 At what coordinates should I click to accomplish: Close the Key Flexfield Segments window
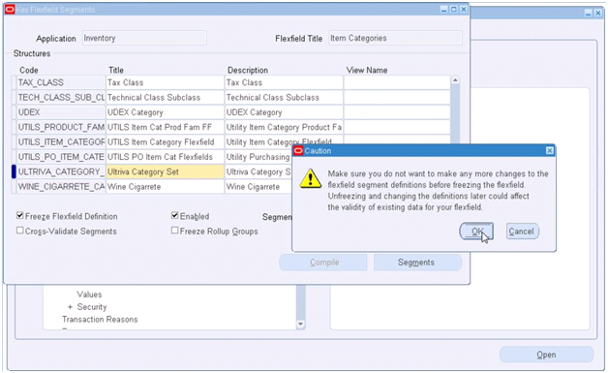[x=464, y=10]
